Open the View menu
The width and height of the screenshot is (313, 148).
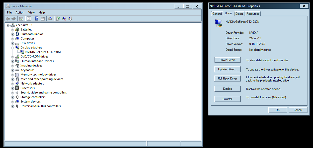(31, 12)
